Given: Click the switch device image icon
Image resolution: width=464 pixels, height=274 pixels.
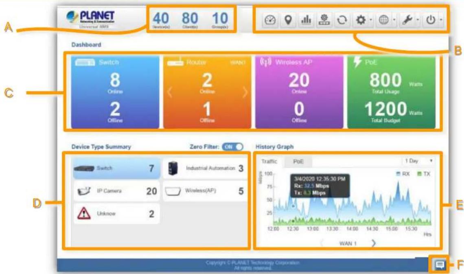Looking at the screenshot, I should tap(84, 169).
